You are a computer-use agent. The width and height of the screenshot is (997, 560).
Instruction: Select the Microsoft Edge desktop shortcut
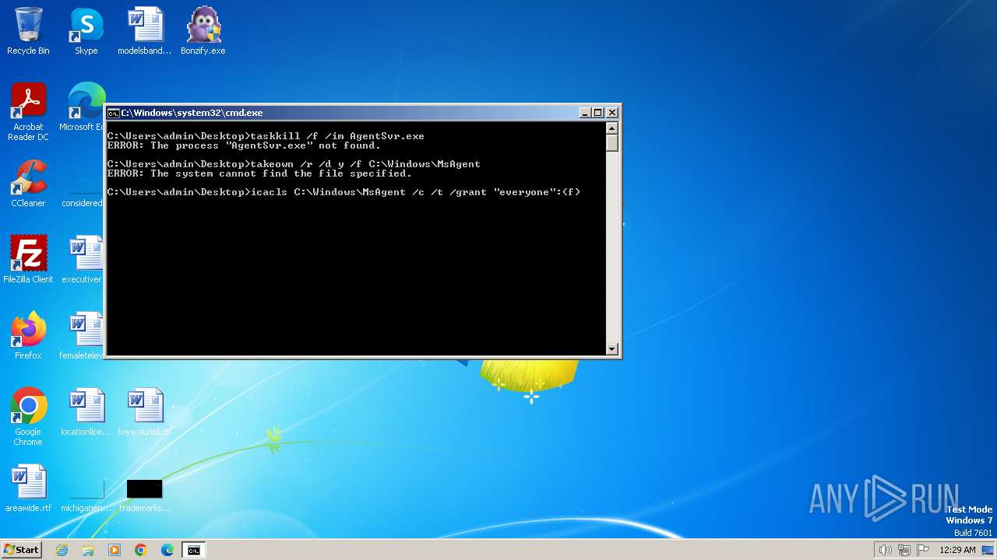pyautogui.click(x=83, y=107)
